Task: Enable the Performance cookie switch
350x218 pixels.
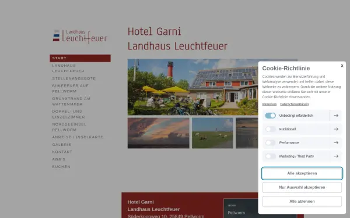Action: pyautogui.click(x=270, y=142)
